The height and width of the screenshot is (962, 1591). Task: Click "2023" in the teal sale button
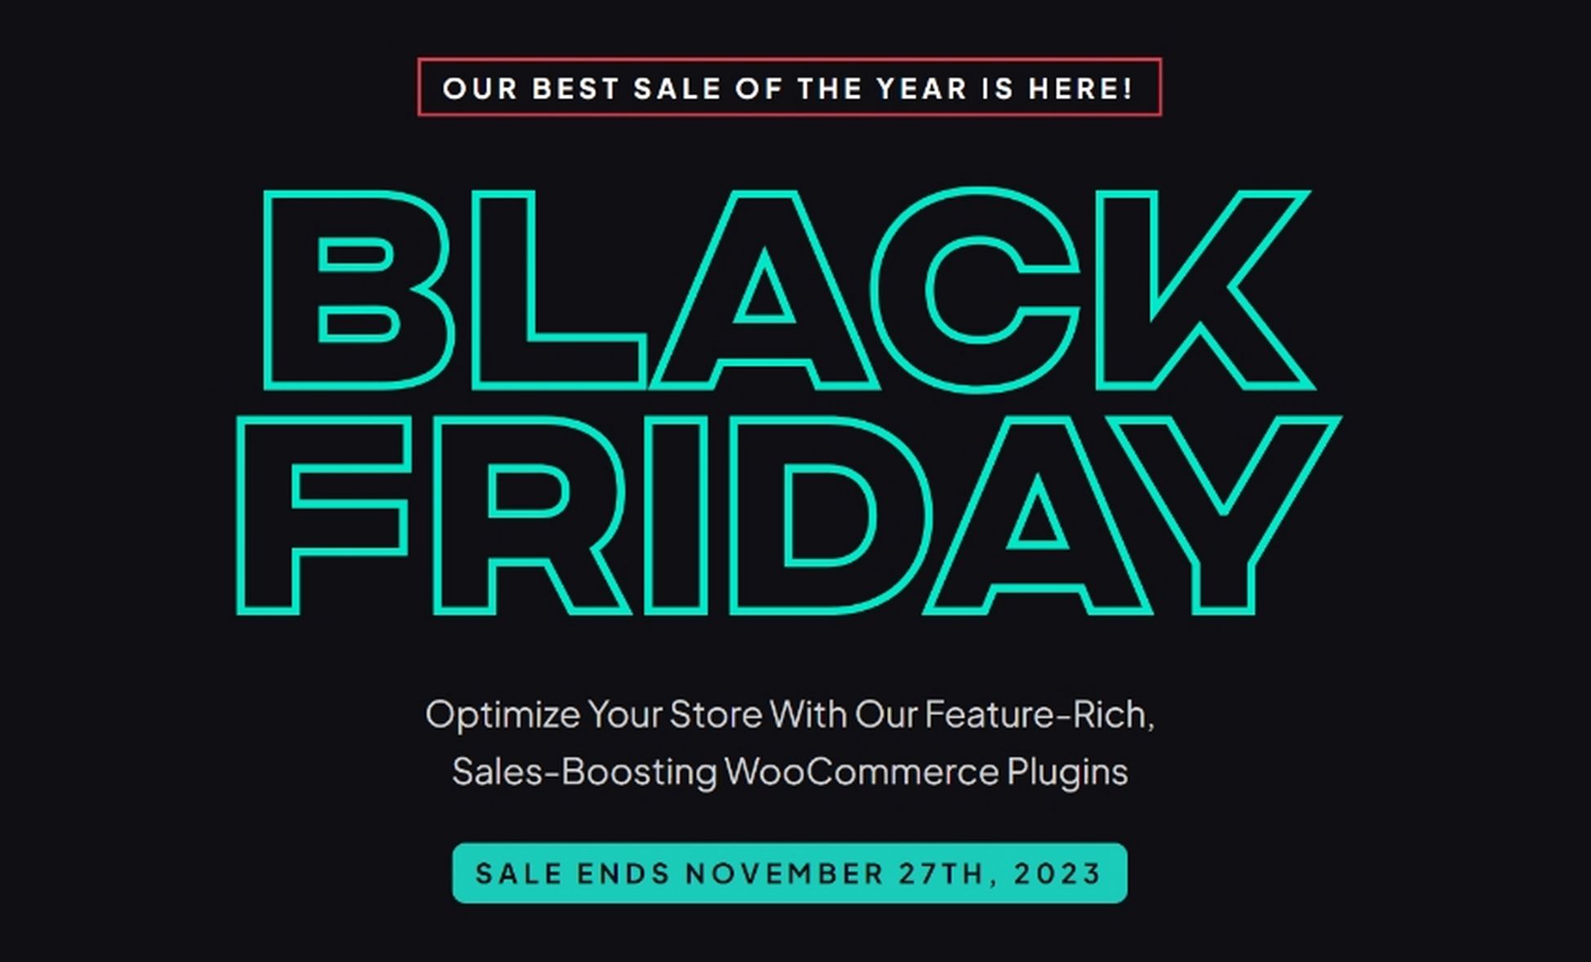click(x=1058, y=874)
